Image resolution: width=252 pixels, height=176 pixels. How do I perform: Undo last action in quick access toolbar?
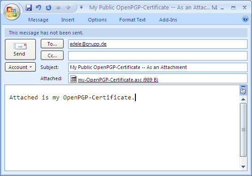pos(39,7)
